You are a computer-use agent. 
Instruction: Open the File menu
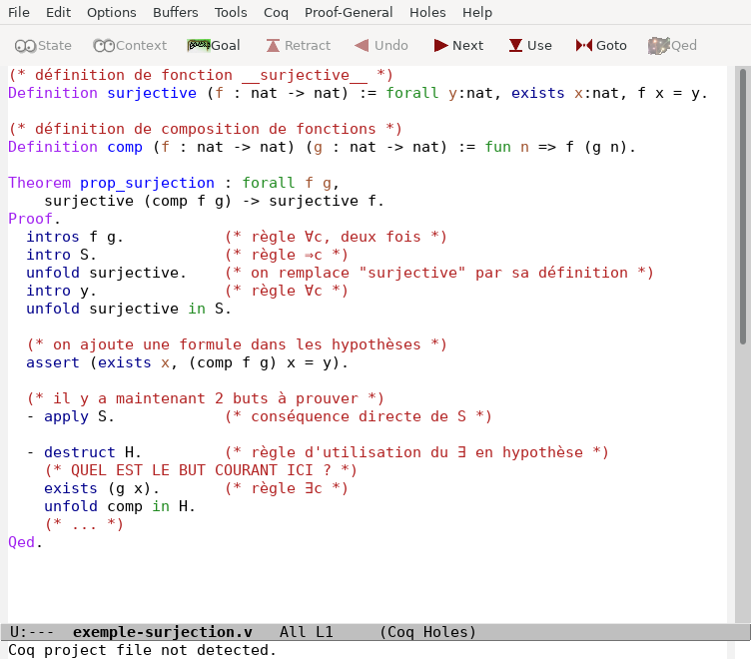19,13
